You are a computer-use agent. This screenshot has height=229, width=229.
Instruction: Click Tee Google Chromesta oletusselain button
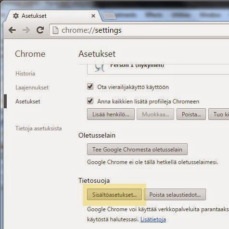click(137, 149)
